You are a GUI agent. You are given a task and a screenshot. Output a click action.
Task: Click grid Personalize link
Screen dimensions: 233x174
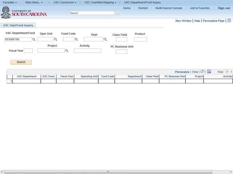click(x=182, y=72)
